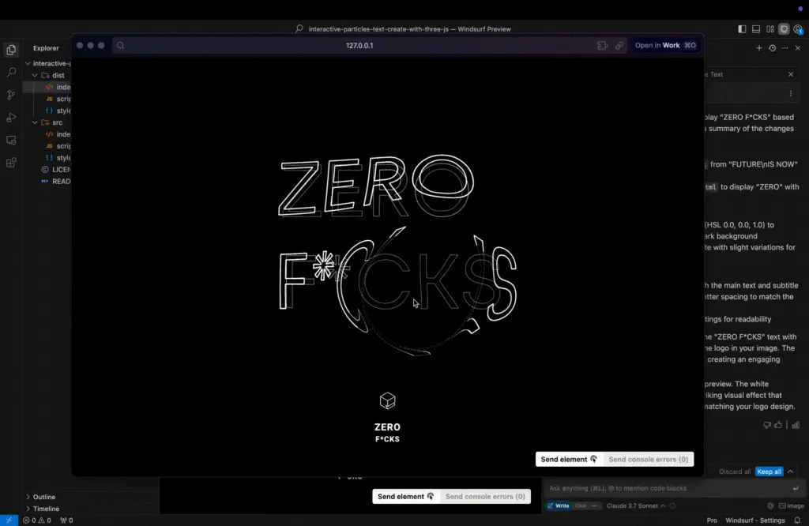
Task: Open Windsurf - Settings in status bar
Action: 754,520
